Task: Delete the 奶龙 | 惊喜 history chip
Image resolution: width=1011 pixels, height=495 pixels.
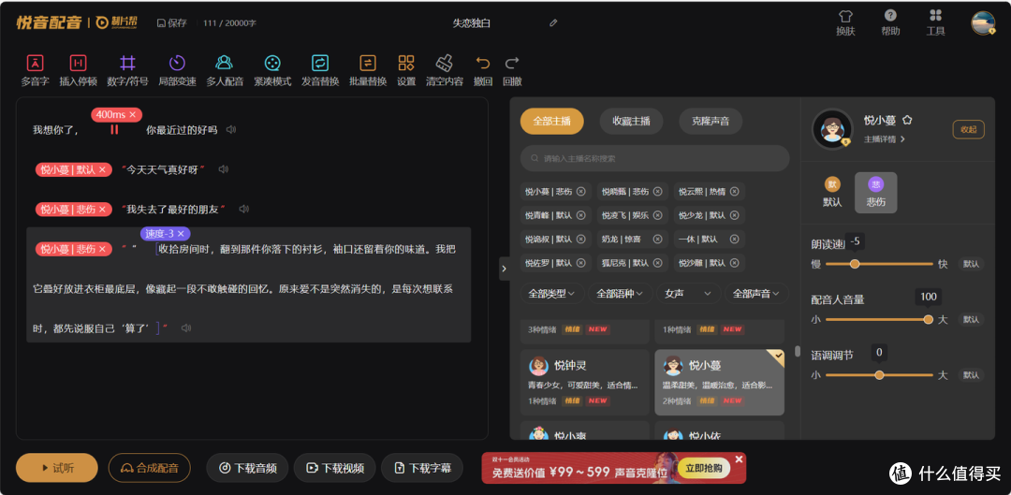Action: [x=657, y=240]
